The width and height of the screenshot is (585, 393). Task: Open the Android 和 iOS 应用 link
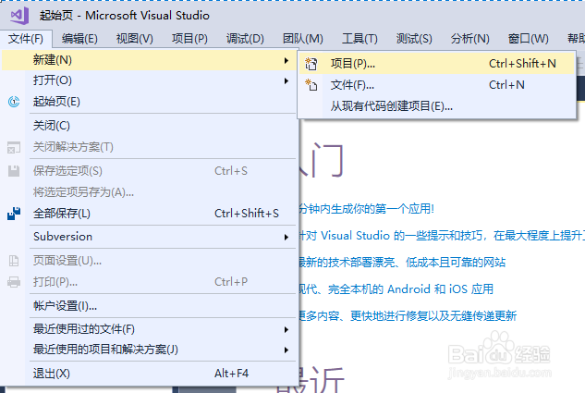coord(396,289)
